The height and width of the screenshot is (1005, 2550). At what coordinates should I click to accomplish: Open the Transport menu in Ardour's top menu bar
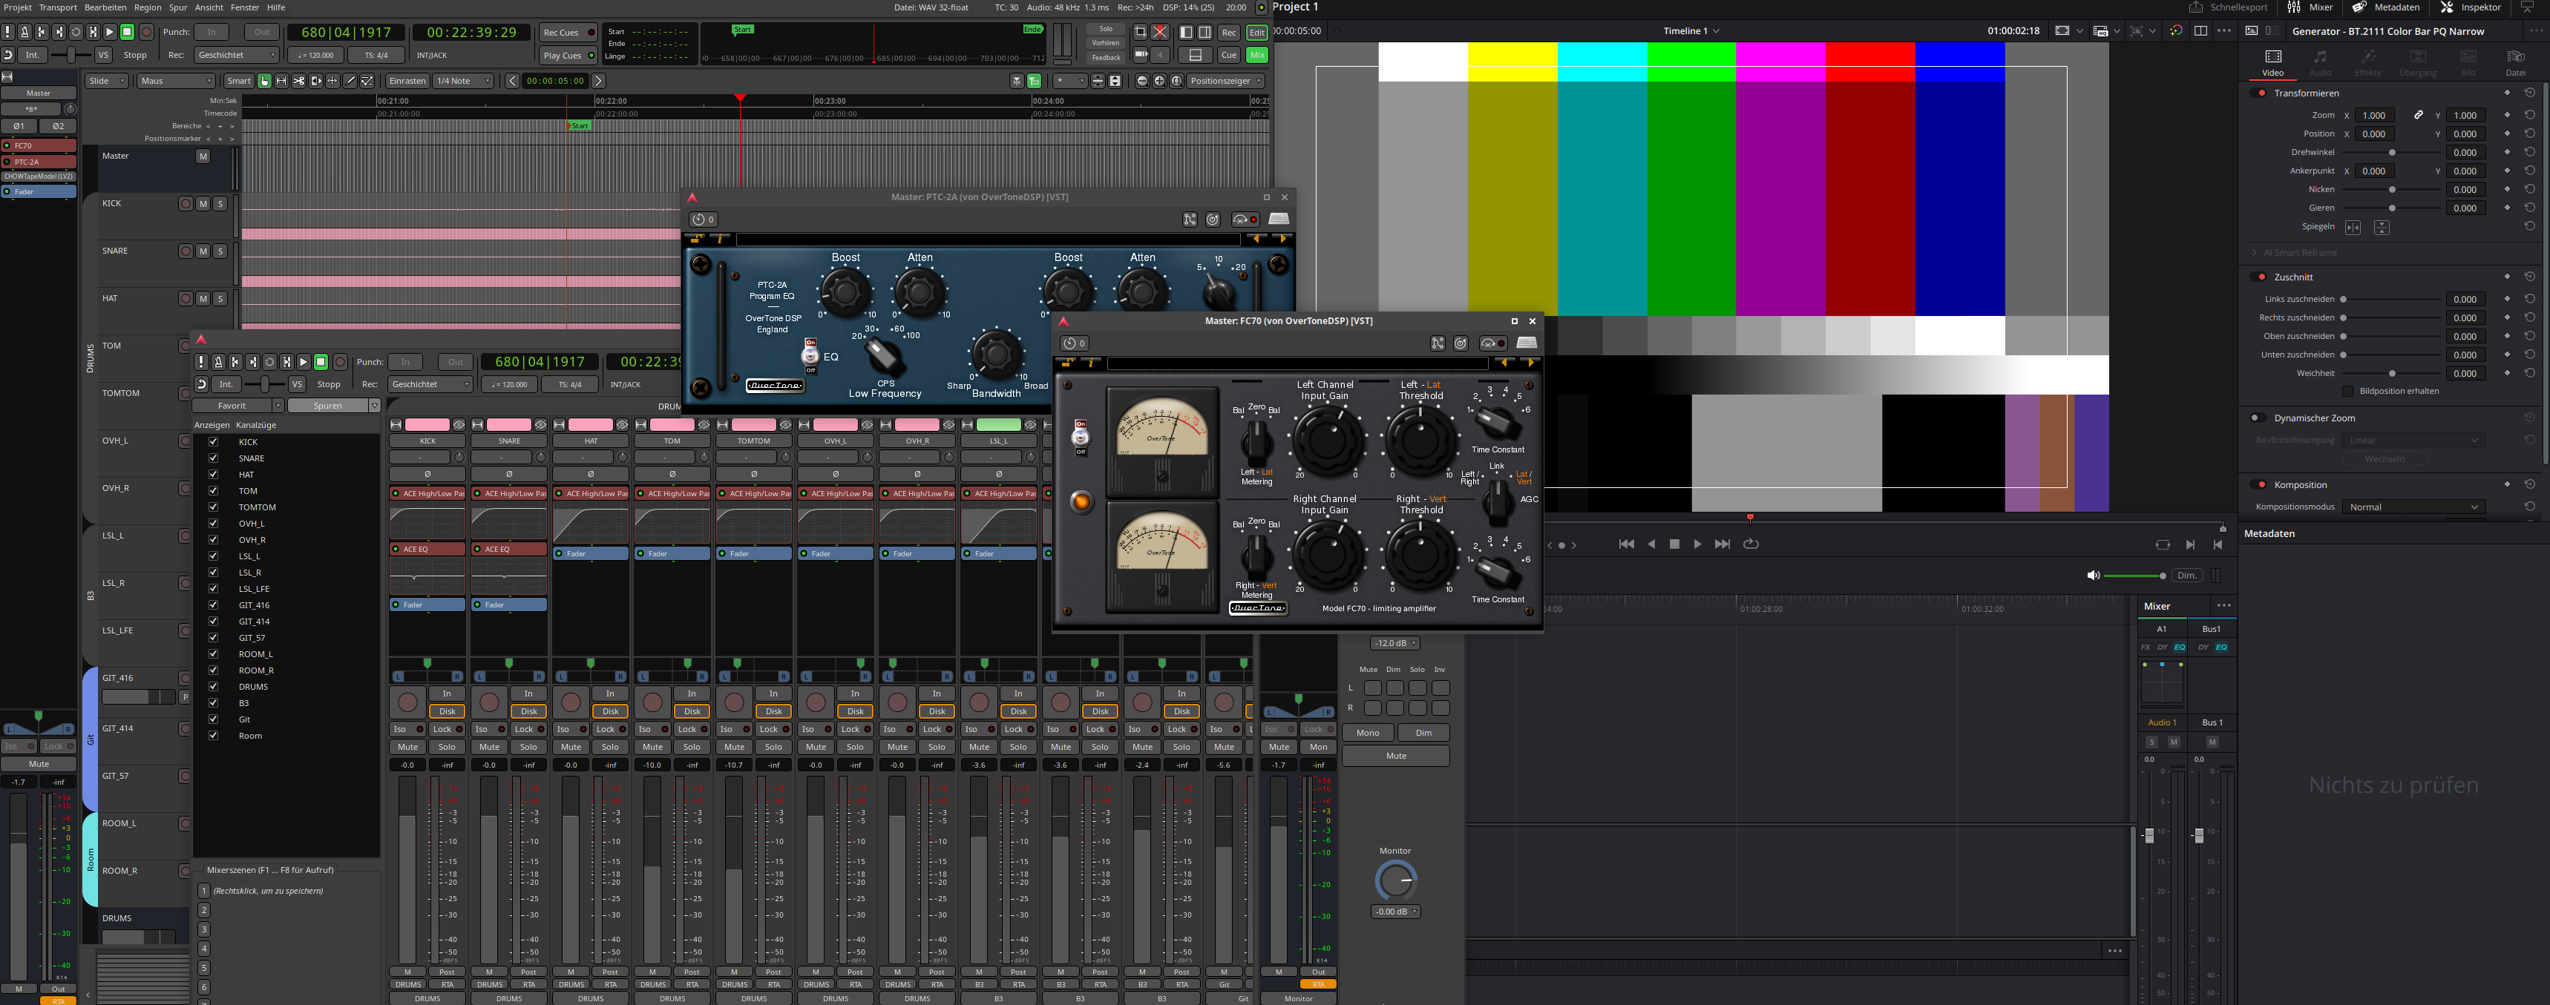point(57,7)
